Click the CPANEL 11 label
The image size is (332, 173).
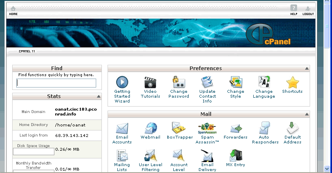click(27, 51)
